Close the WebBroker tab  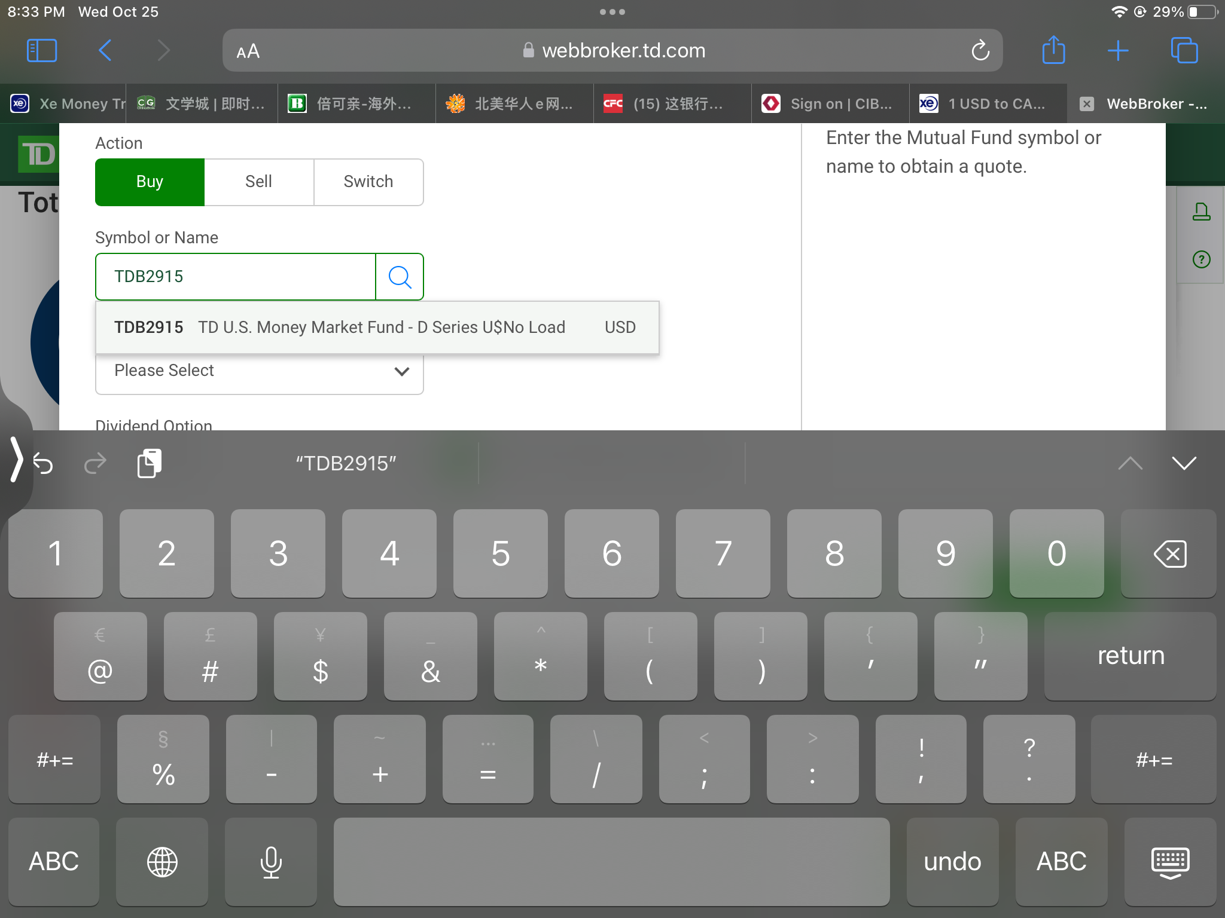(1087, 104)
